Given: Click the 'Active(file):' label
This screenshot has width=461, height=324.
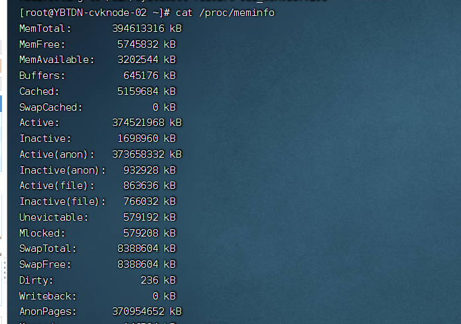Looking at the screenshot, I should tap(57, 186).
